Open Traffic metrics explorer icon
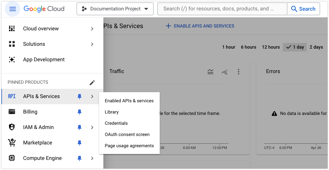The image size is (329, 170). [224, 72]
